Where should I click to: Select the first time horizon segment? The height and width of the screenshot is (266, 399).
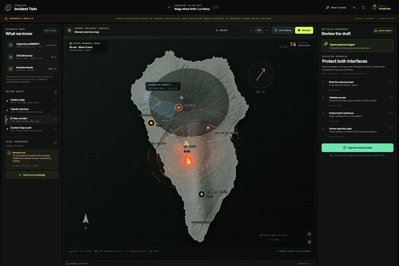pyautogui.click(x=251, y=30)
